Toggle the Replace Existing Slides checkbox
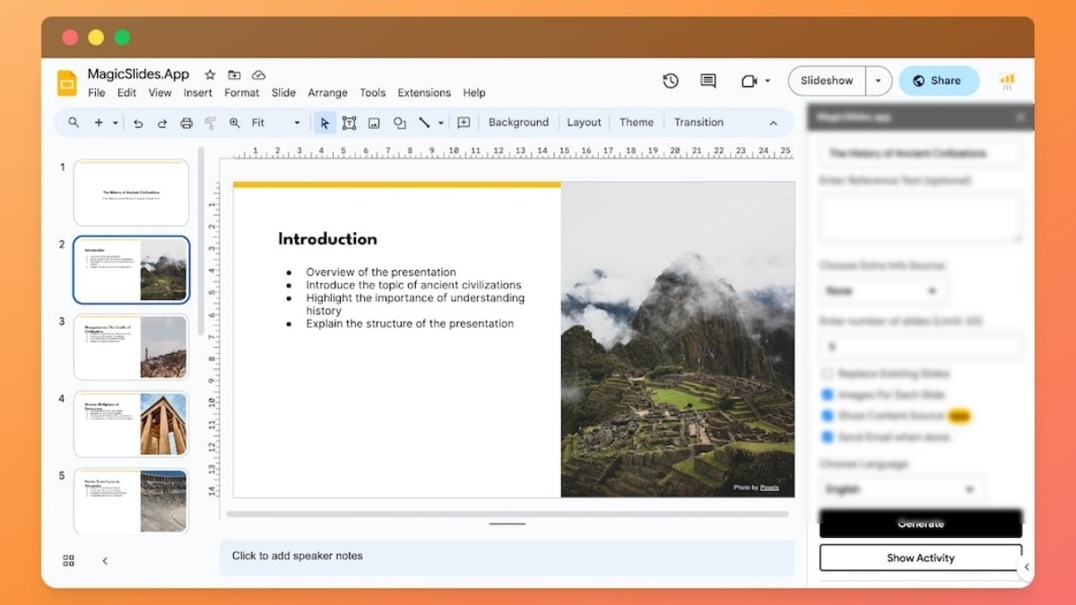This screenshot has width=1076, height=605. [828, 374]
